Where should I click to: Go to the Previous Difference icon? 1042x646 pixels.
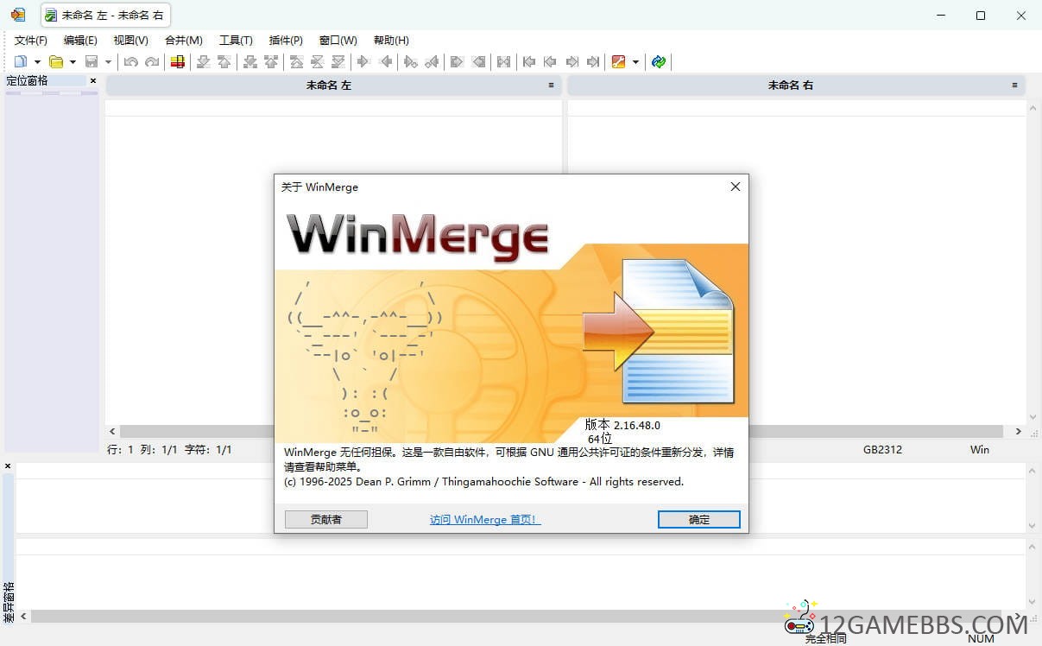pyautogui.click(x=224, y=61)
